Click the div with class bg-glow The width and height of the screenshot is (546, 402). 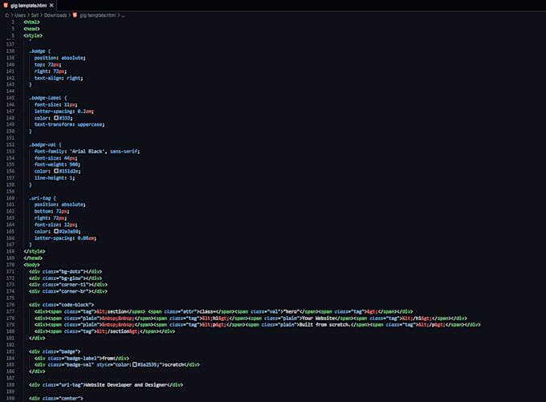pyautogui.click(x=66, y=278)
